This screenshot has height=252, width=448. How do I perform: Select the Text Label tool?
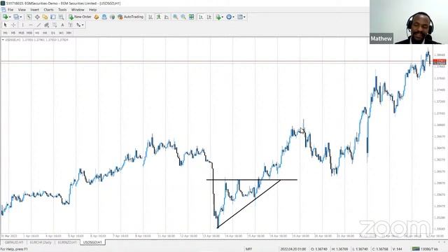point(70,25)
